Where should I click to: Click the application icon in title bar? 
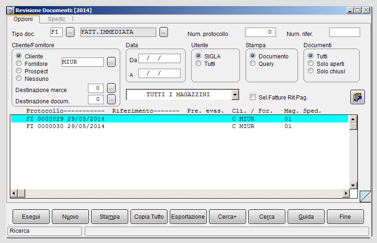[x=11, y=10]
